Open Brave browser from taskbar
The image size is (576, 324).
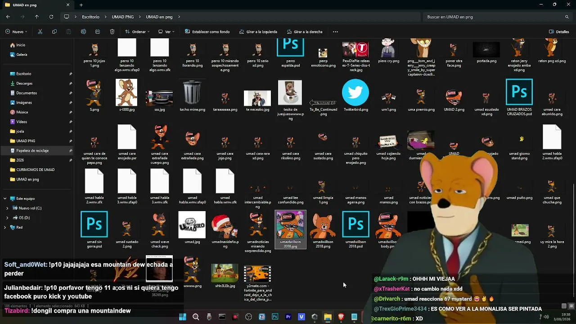341,317
